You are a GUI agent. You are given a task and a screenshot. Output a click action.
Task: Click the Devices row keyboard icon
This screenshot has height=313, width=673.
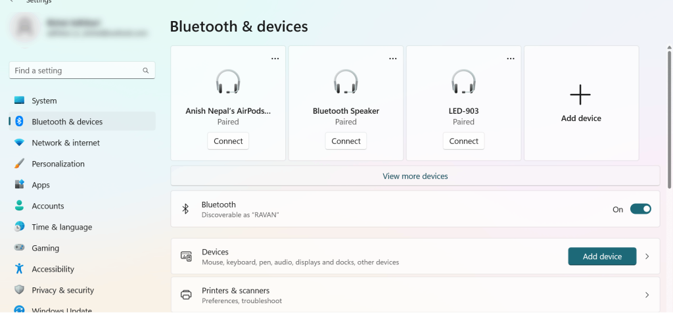click(186, 256)
